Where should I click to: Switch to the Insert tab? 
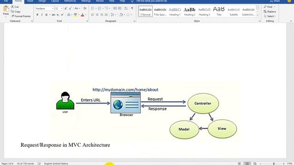point(30,1)
